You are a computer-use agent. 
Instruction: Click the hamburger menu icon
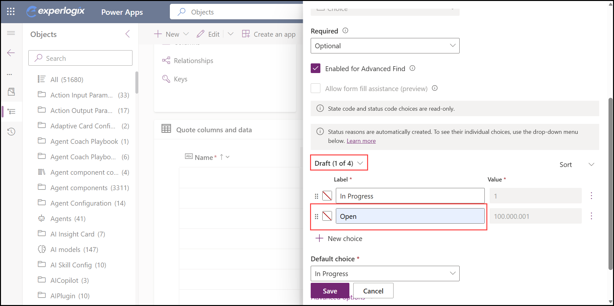click(11, 33)
